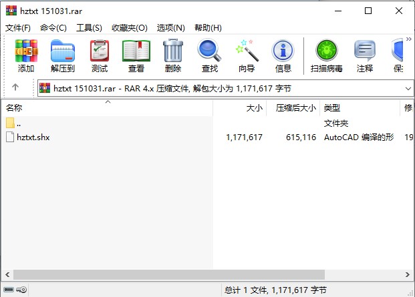This screenshot has width=415, height=297.
Task: Click the Delete (删除) trash icon
Action: (x=173, y=56)
